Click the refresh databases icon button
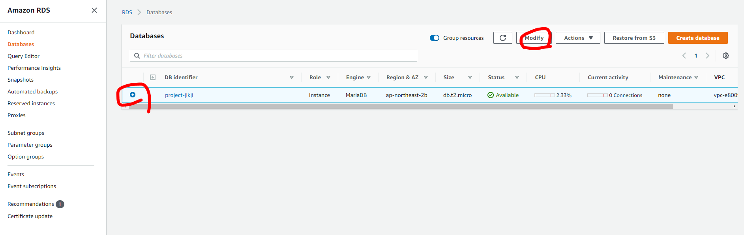Image resolution: width=744 pixels, height=235 pixels. click(x=503, y=38)
